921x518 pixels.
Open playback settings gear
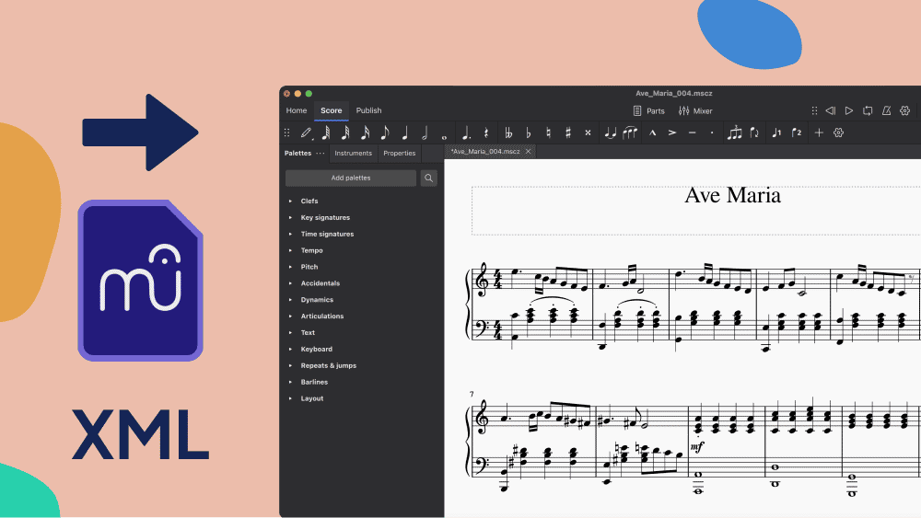[905, 110]
